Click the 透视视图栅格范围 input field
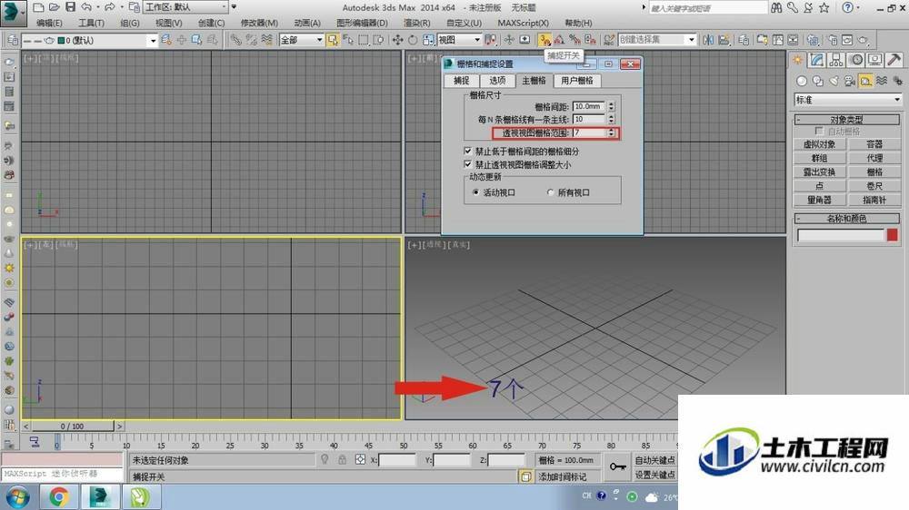This screenshot has height=510, width=909. coord(589,132)
